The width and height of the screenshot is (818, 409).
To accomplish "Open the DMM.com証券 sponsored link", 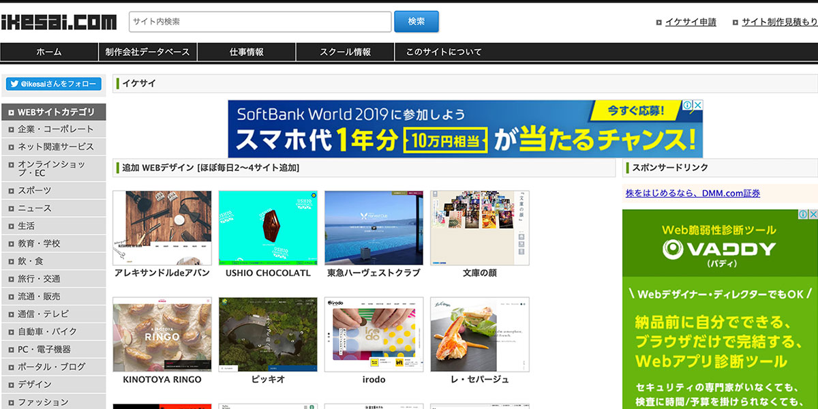I will [693, 194].
